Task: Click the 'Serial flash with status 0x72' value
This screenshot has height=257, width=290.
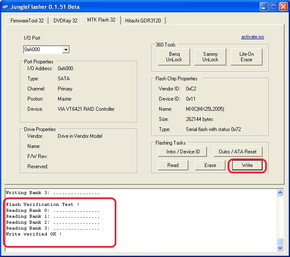Action: [213, 129]
